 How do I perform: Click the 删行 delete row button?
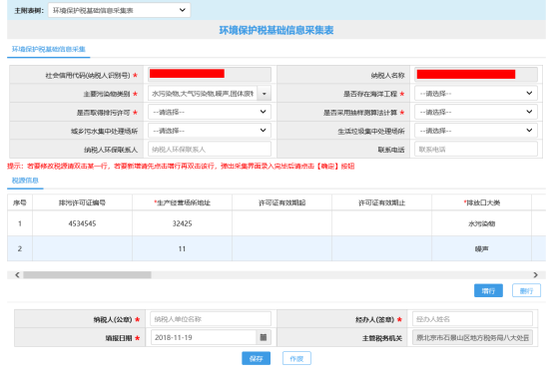(526, 290)
